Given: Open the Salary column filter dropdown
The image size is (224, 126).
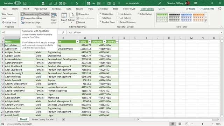Looking at the screenshot, I should coord(90,42).
